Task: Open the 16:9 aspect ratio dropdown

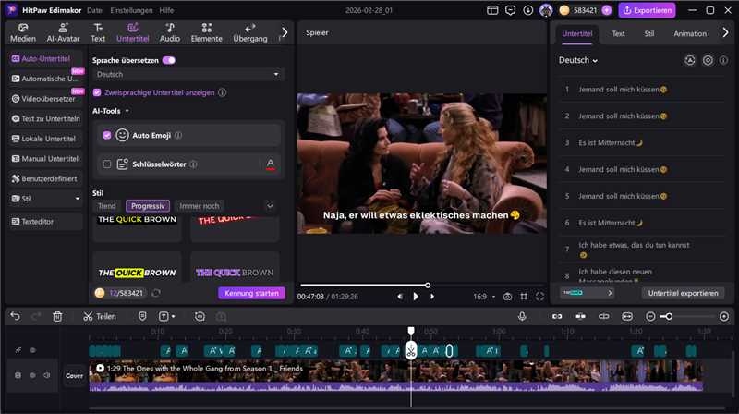Action: 483,297
